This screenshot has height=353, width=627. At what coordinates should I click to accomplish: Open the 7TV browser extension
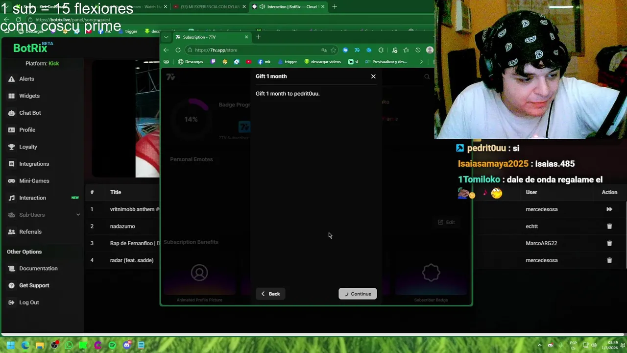357,50
